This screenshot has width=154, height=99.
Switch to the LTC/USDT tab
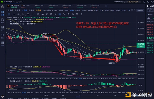click(54, 6)
